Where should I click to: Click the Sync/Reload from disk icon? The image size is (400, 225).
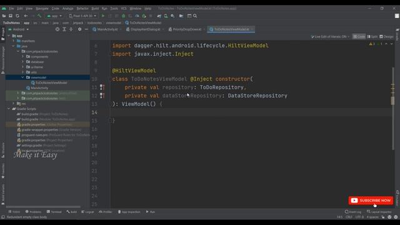17,16
